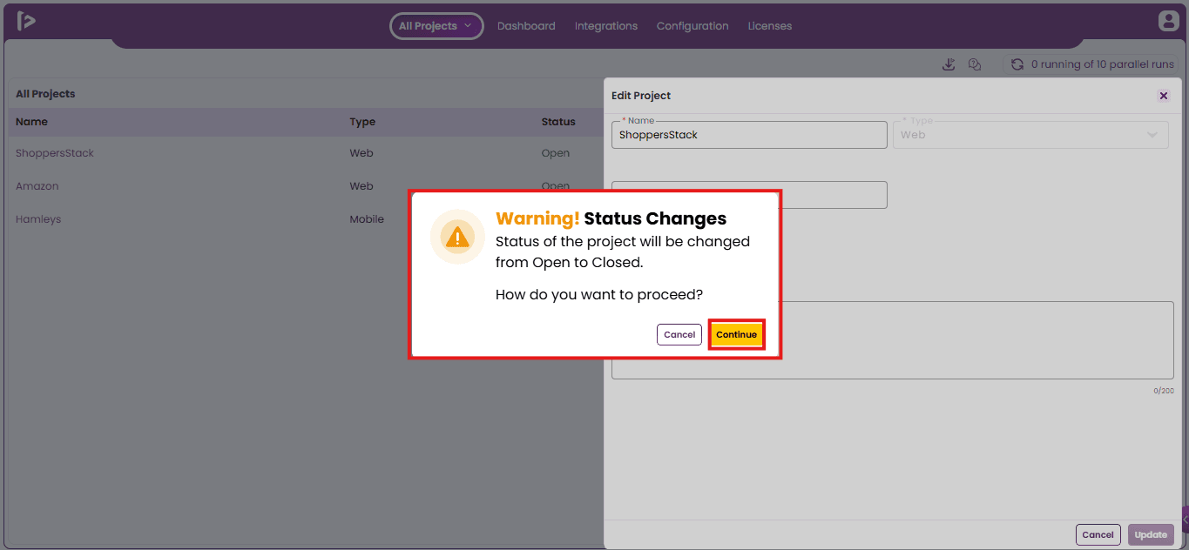Click Cancel in the Edit Project footer
Image resolution: width=1189 pixels, height=550 pixels.
pos(1098,535)
